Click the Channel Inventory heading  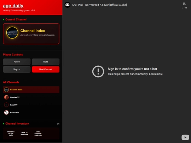17,124
